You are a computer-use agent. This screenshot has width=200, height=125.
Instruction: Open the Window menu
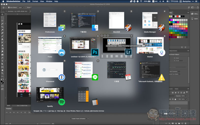coord(49,1)
